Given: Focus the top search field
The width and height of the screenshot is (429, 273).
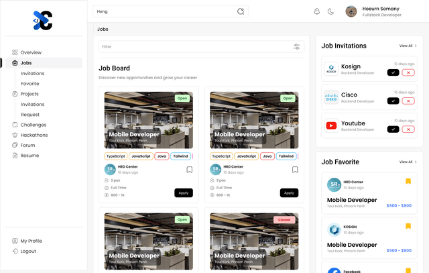Looking at the screenshot, I should coord(170,11).
